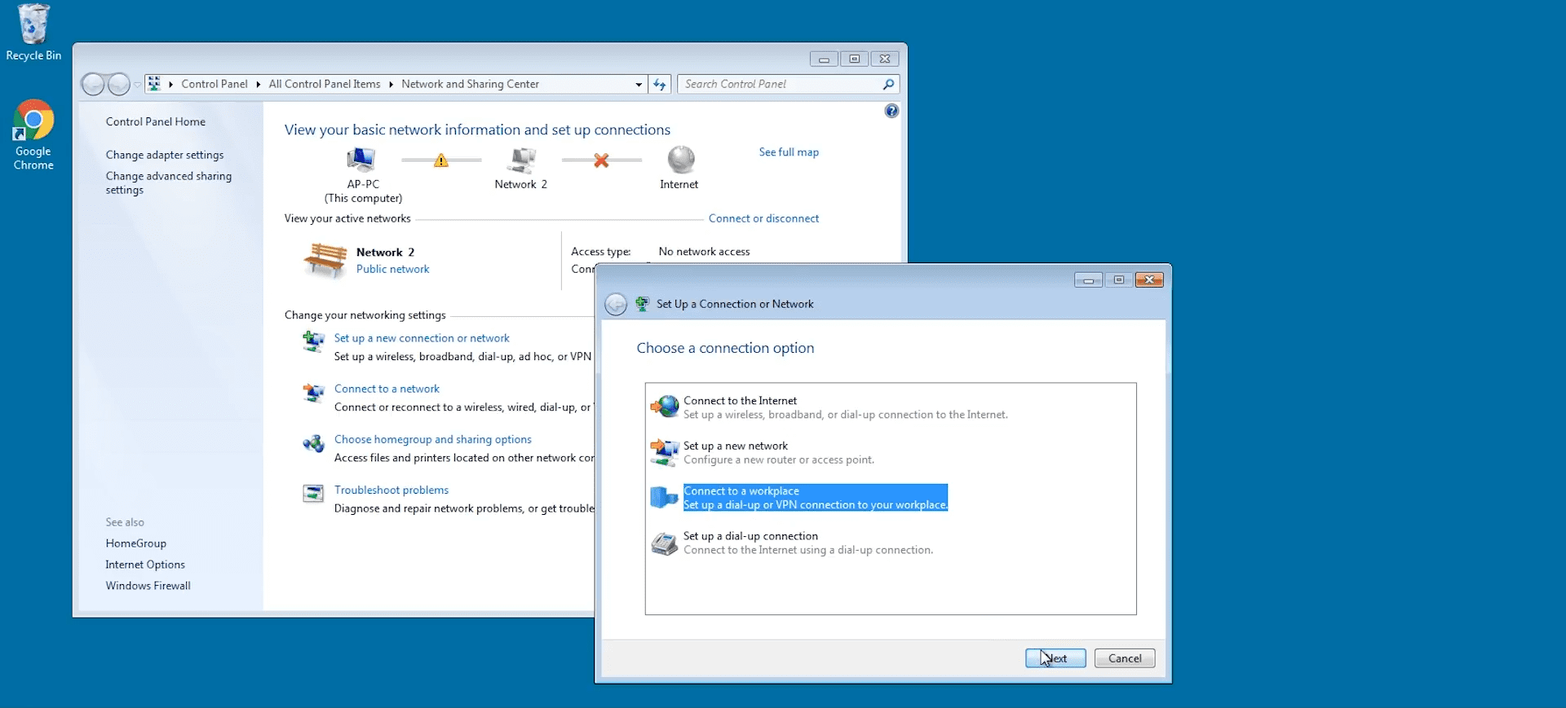
Task: Click the Next button in wizard
Action: (x=1055, y=658)
